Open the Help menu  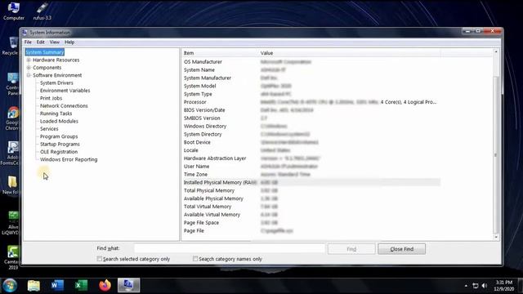click(69, 42)
